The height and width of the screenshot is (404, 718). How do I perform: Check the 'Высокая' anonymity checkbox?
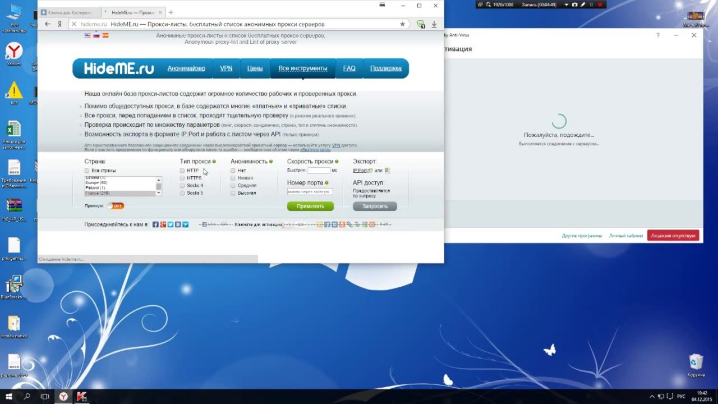(x=233, y=193)
